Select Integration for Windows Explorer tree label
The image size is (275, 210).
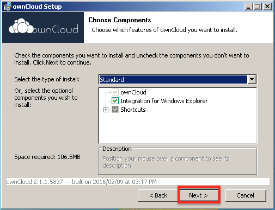click(x=164, y=101)
